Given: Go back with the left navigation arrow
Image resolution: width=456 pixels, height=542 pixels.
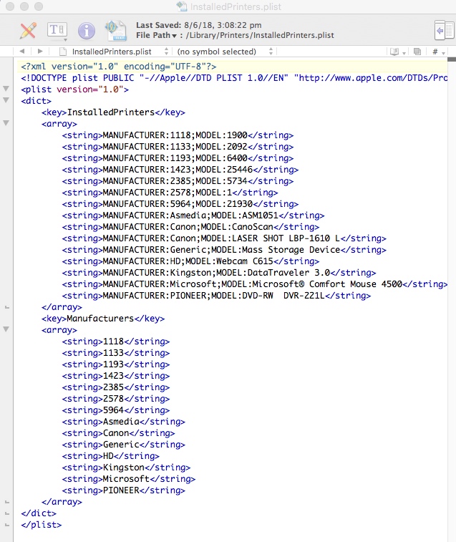Looking at the screenshot, I should pyautogui.click(x=21, y=51).
